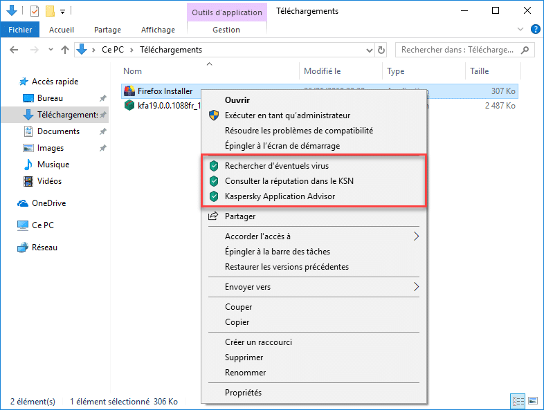Click the Documents icon in sidebar
This screenshot has width=544, height=410.
click(x=28, y=131)
